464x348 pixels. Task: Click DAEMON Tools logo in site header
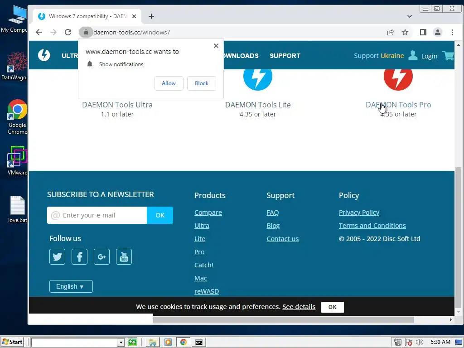click(x=44, y=55)
